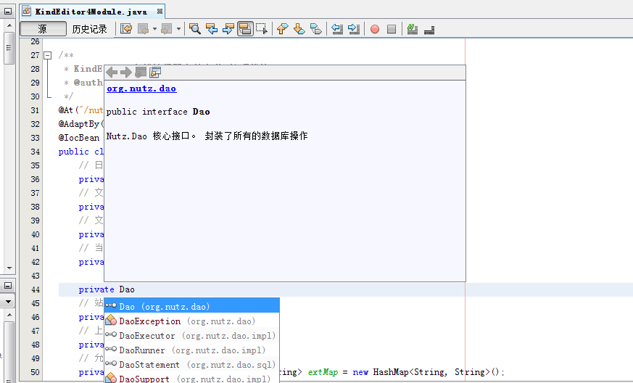The width and height of the screenshot is (633, 383).
Task: Uncomment selected lines icon
Action: [429, 29]
